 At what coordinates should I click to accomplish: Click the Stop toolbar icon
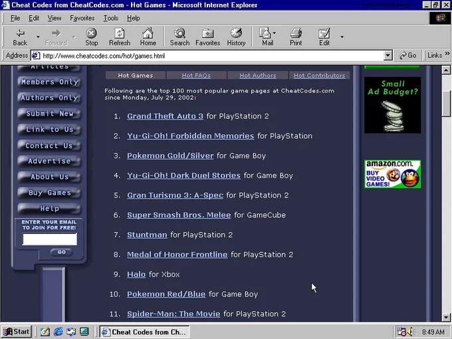(x=91, y=37)
